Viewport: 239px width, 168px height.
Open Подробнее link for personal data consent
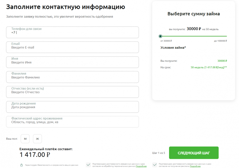(x=141, y=166)
